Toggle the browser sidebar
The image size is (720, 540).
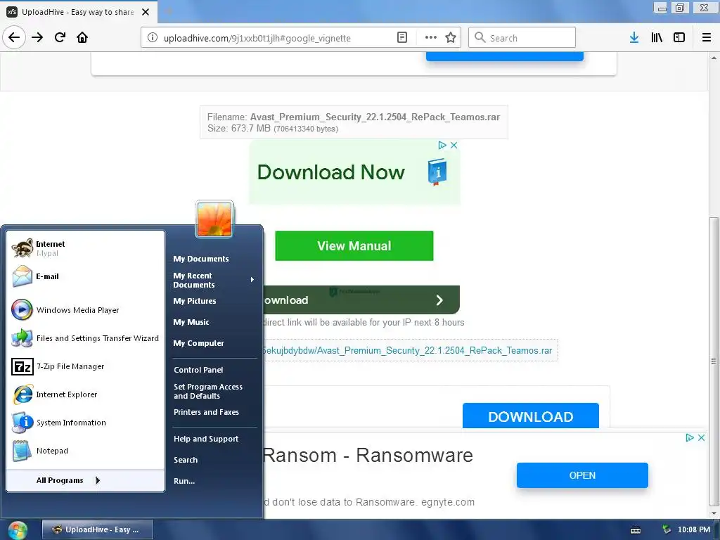coord(679,38)
